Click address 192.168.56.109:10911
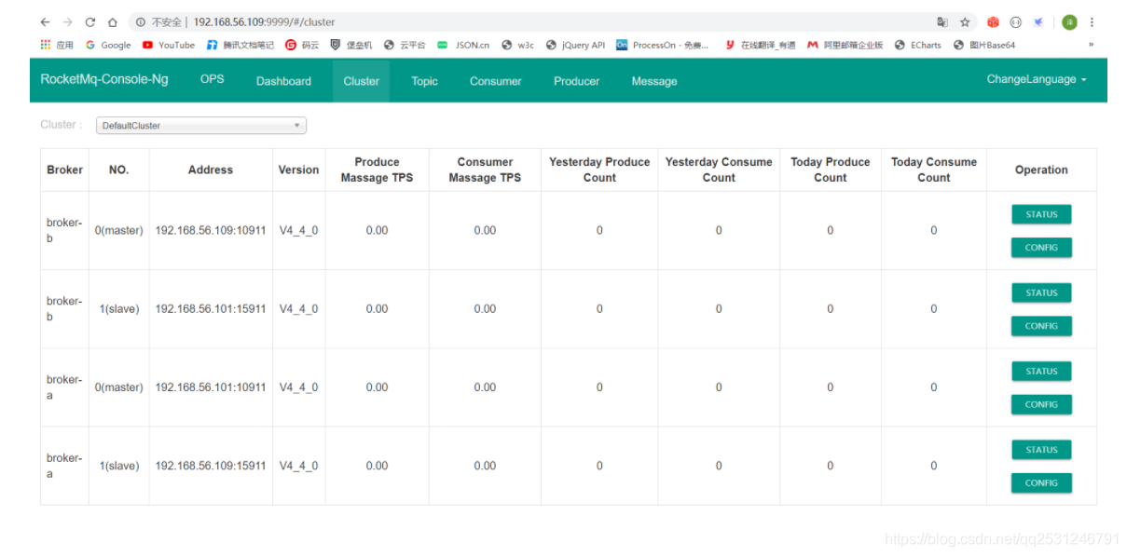Image resolution: width=1127 pixels, height=556 pixels. click(x=211, y=231)
